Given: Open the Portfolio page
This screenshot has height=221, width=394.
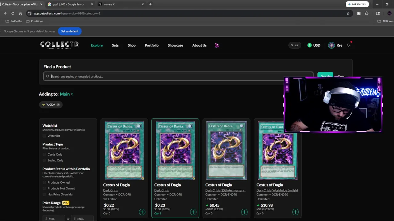Looking at the screenshot, I should tap(152, 45).
